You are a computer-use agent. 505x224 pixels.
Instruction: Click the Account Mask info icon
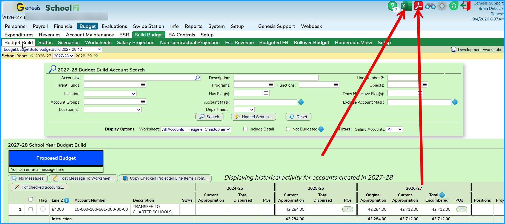tap(301, 102)
